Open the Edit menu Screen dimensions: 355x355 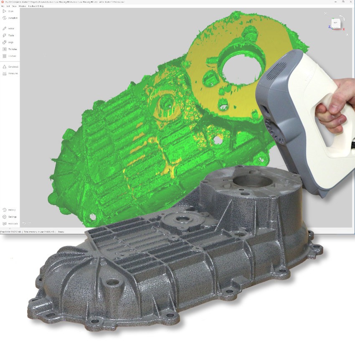pyautogui.click(x=8, y=6)
